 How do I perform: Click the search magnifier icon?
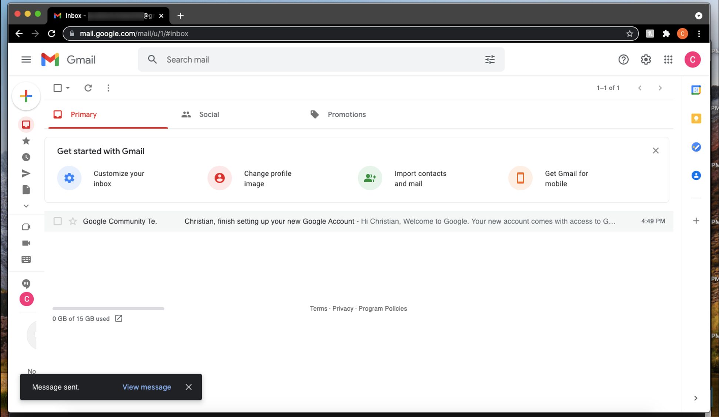tap(152, 59)
